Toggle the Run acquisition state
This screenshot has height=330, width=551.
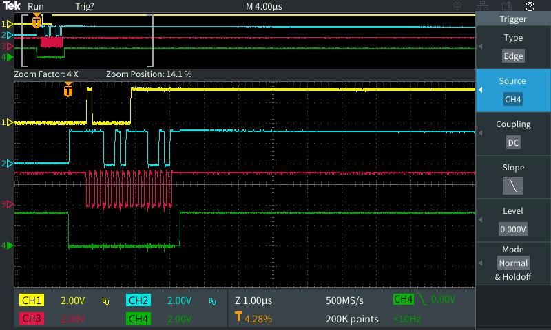click(36, 6)
